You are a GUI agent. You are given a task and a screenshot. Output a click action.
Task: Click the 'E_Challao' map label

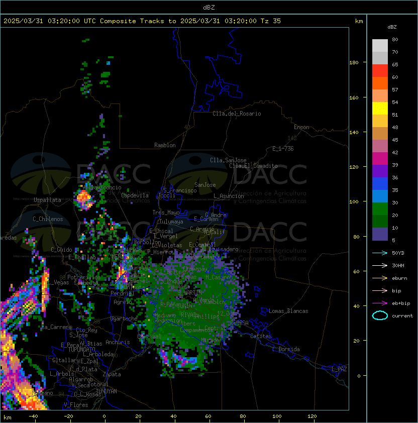click(82, 257)
